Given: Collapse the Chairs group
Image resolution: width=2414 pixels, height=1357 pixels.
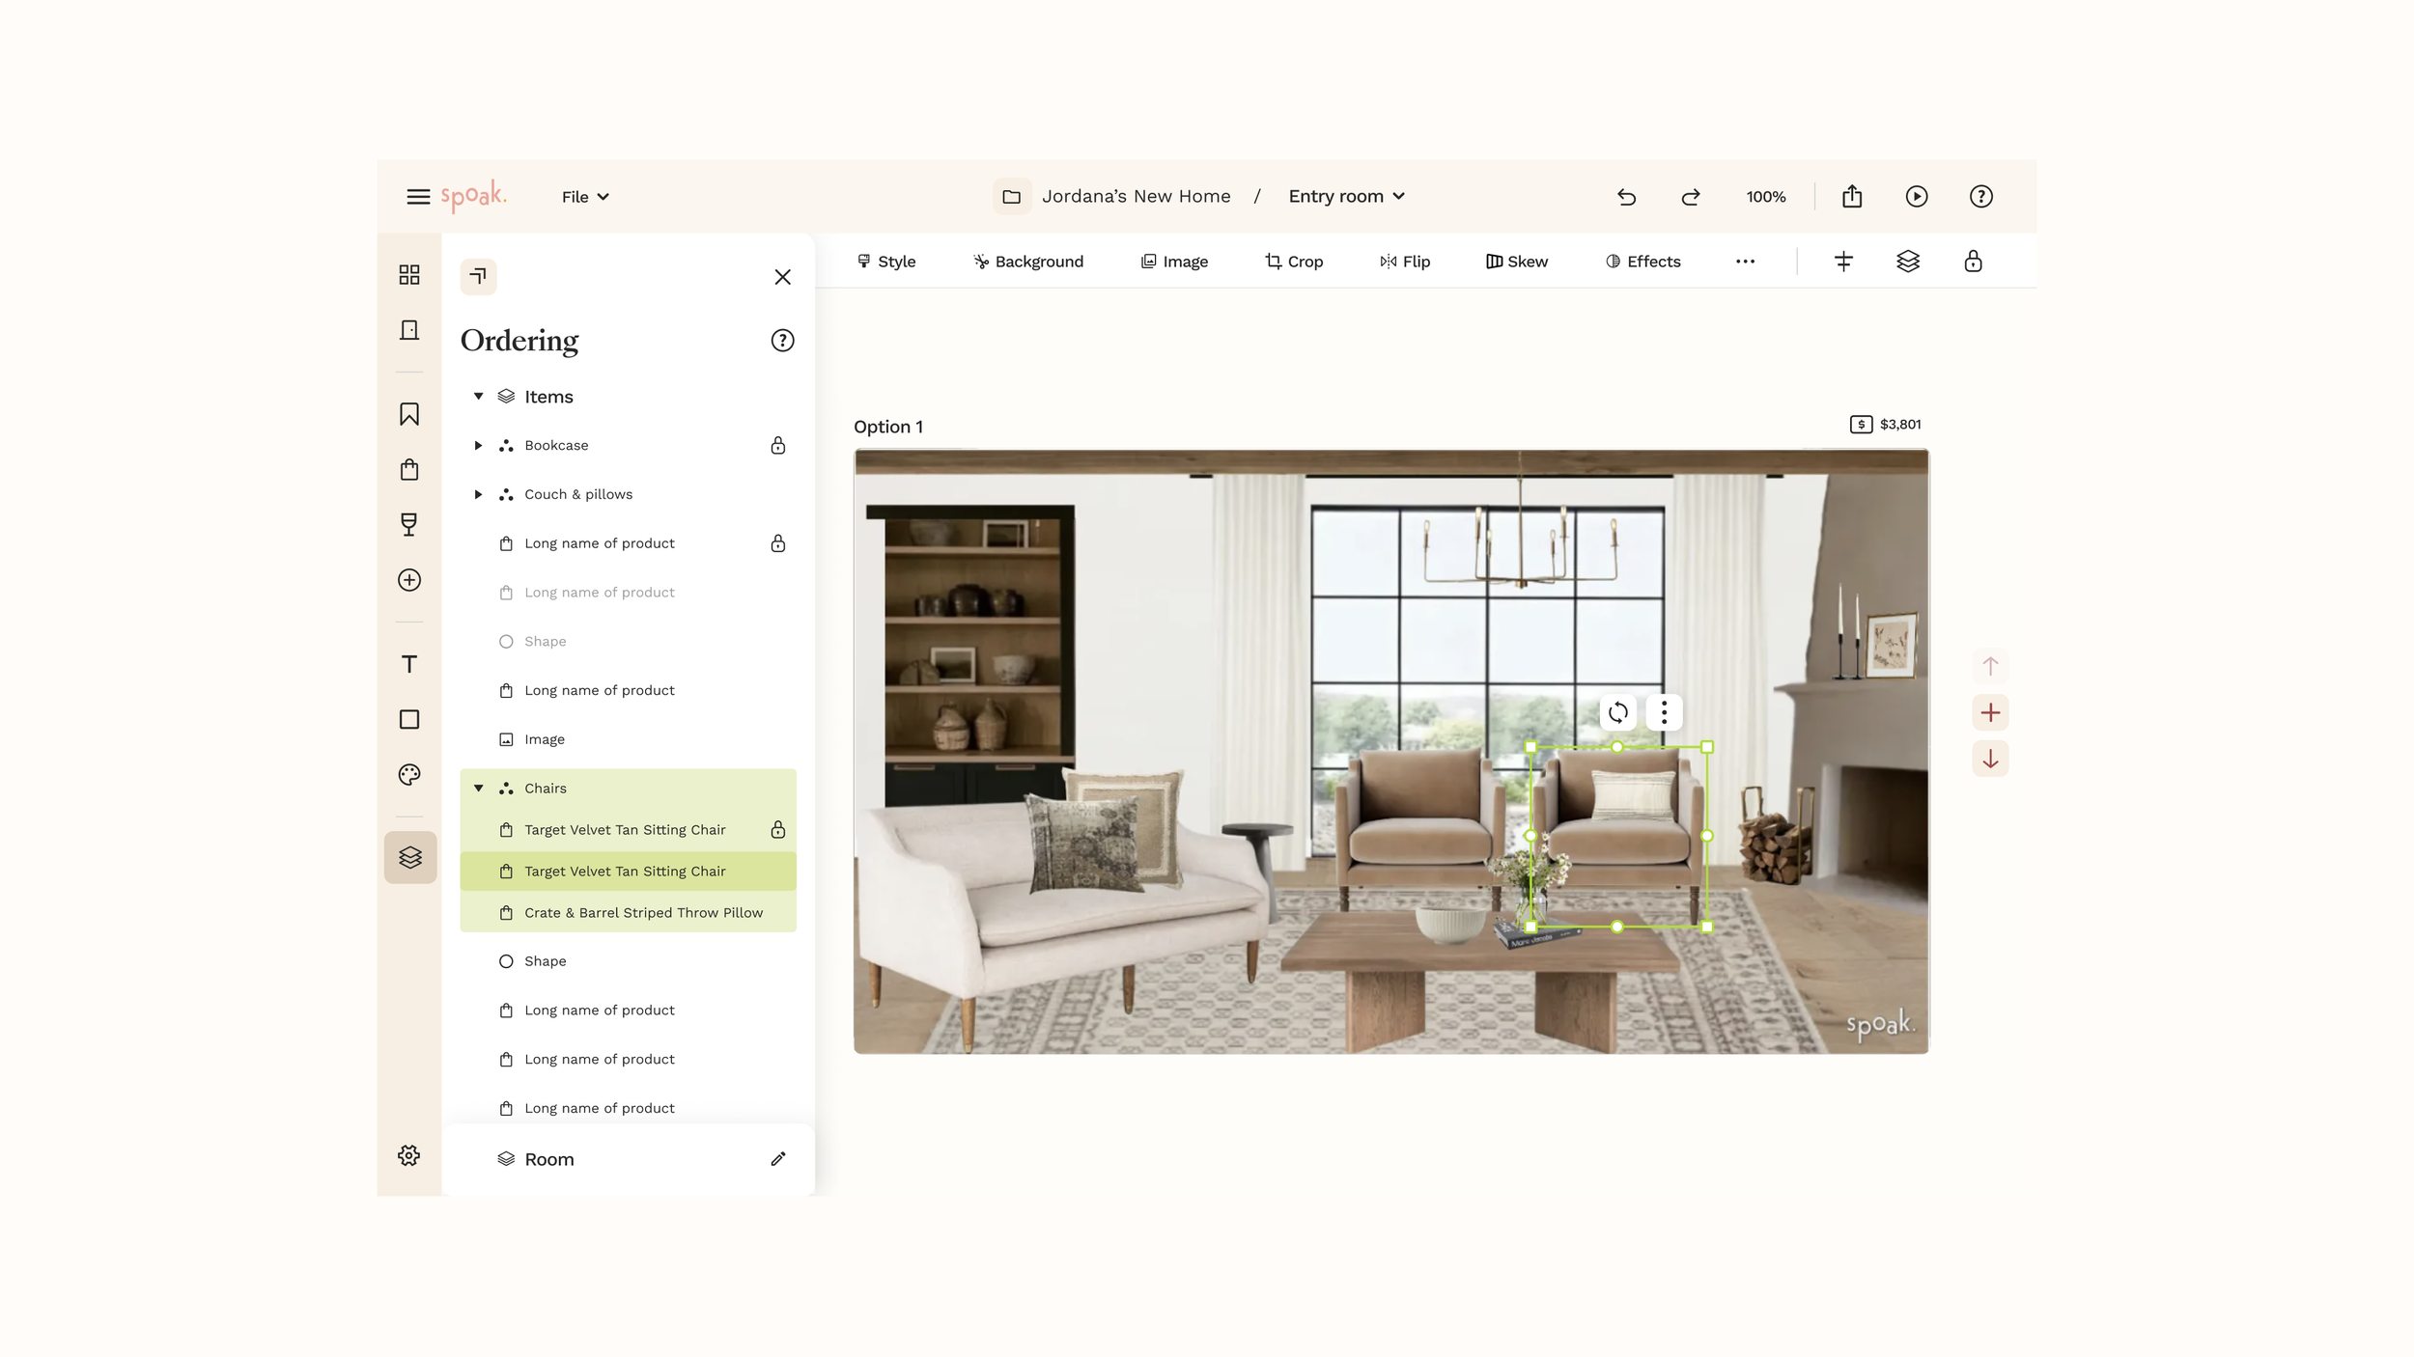Looking at the screenshot, I should 478,789.
